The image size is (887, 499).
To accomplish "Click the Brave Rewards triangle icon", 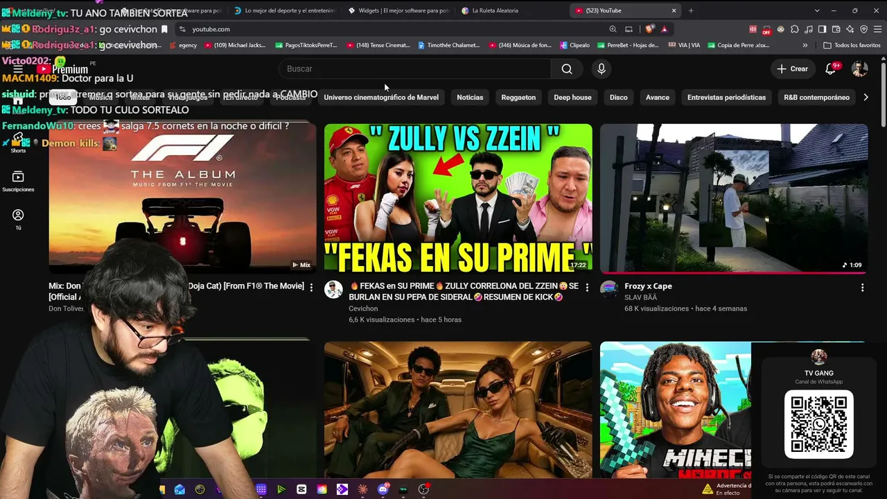I will coord(664,29).
